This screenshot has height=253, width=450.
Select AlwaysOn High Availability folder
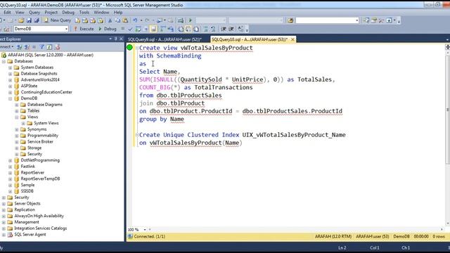click(x=39, y=216)
